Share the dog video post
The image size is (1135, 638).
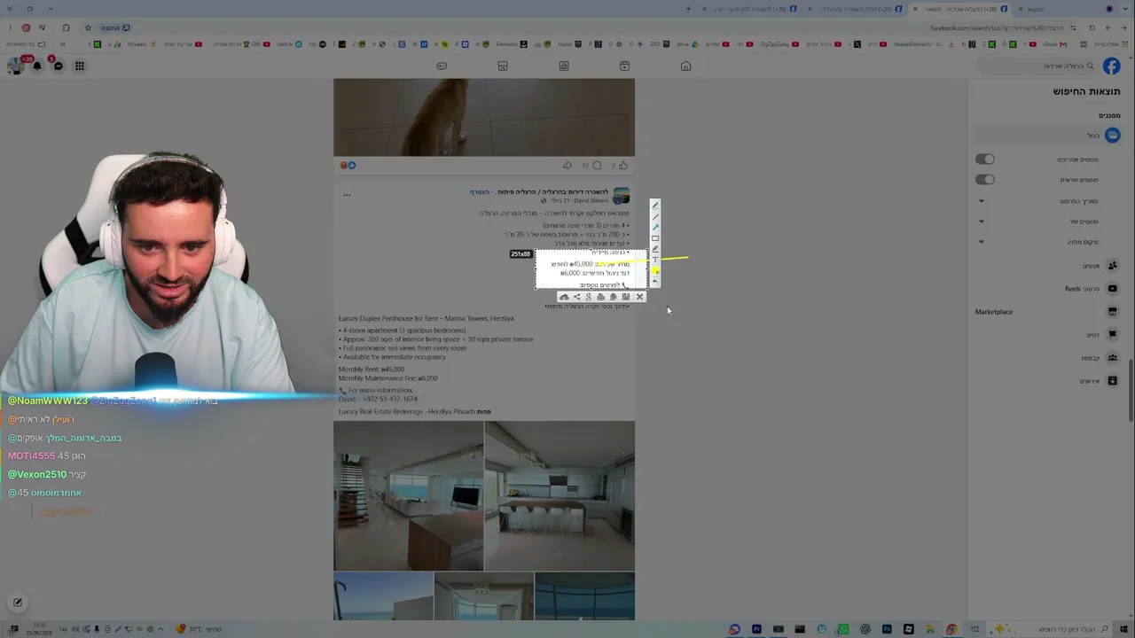pyautogui.click(x=567, y=165)
